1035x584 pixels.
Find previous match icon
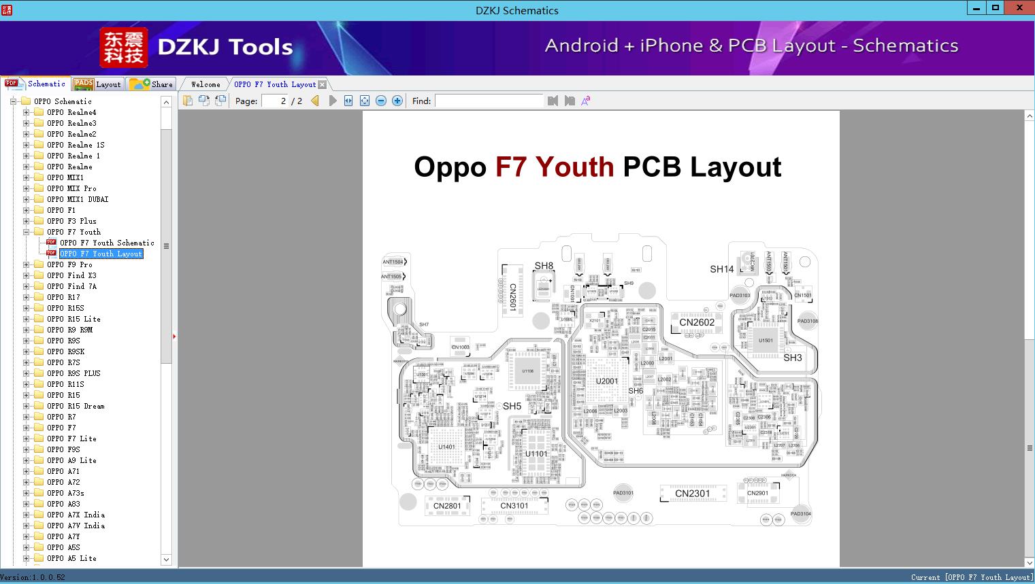[x=553, y=101]
